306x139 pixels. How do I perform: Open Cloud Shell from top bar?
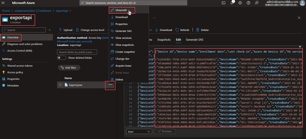(x=223, y=3)
